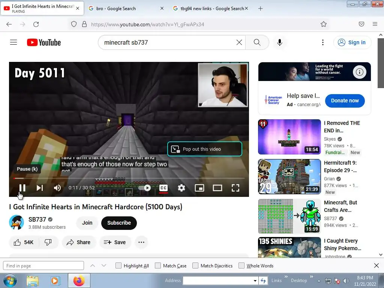Click Donate now ad button
384x288 pixels.
pyautogui.click(x=345, y=100)
